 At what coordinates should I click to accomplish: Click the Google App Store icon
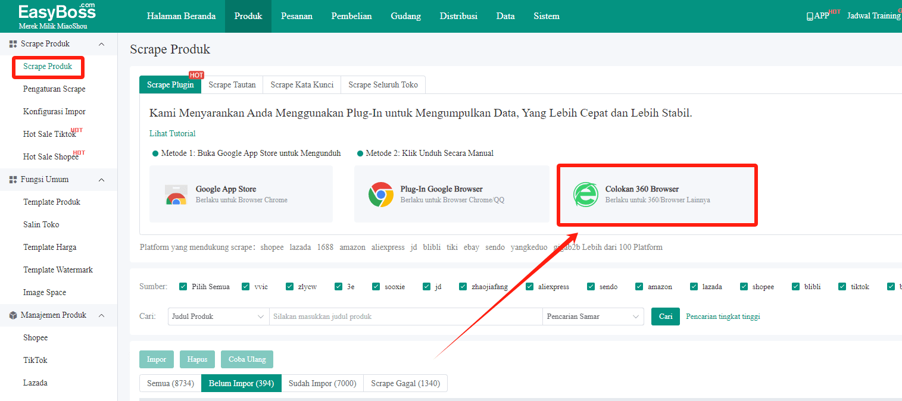[x=176, y=195]
